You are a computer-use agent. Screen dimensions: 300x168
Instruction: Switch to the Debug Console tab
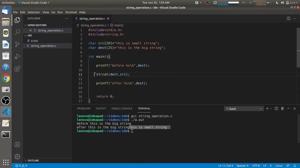[x=122, y=109]
